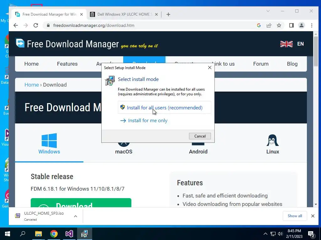
Task: Select Windows platform icon
Action: pyautogui.click(x=49, y=140)
